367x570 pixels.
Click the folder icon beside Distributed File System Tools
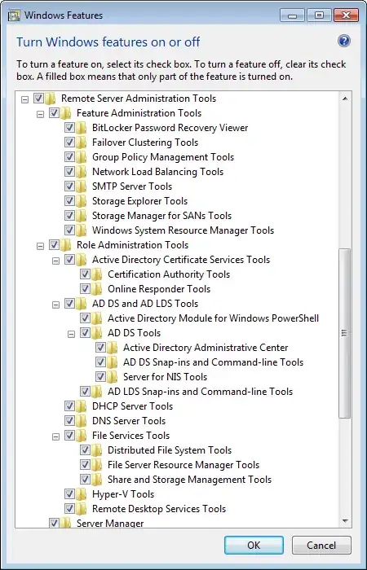pyautogui.click(x=97, y=450)
